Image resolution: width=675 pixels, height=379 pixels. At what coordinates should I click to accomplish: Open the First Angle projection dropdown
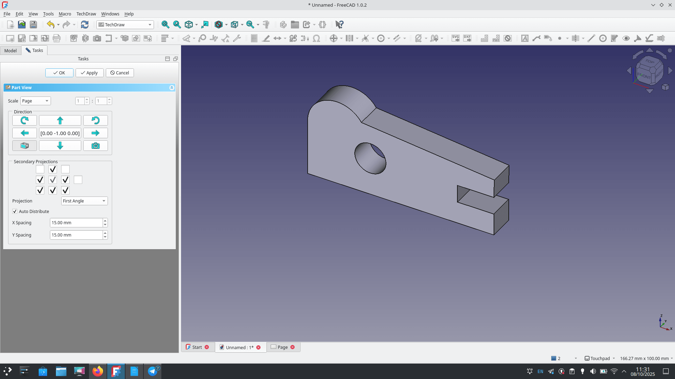pyautogui.click(x=84, y=201)
